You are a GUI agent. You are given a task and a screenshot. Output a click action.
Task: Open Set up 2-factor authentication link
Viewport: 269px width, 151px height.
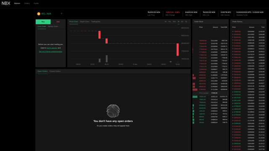[x=50, y=51]
